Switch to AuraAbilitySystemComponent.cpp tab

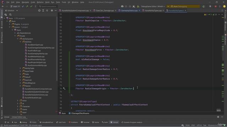75,11
